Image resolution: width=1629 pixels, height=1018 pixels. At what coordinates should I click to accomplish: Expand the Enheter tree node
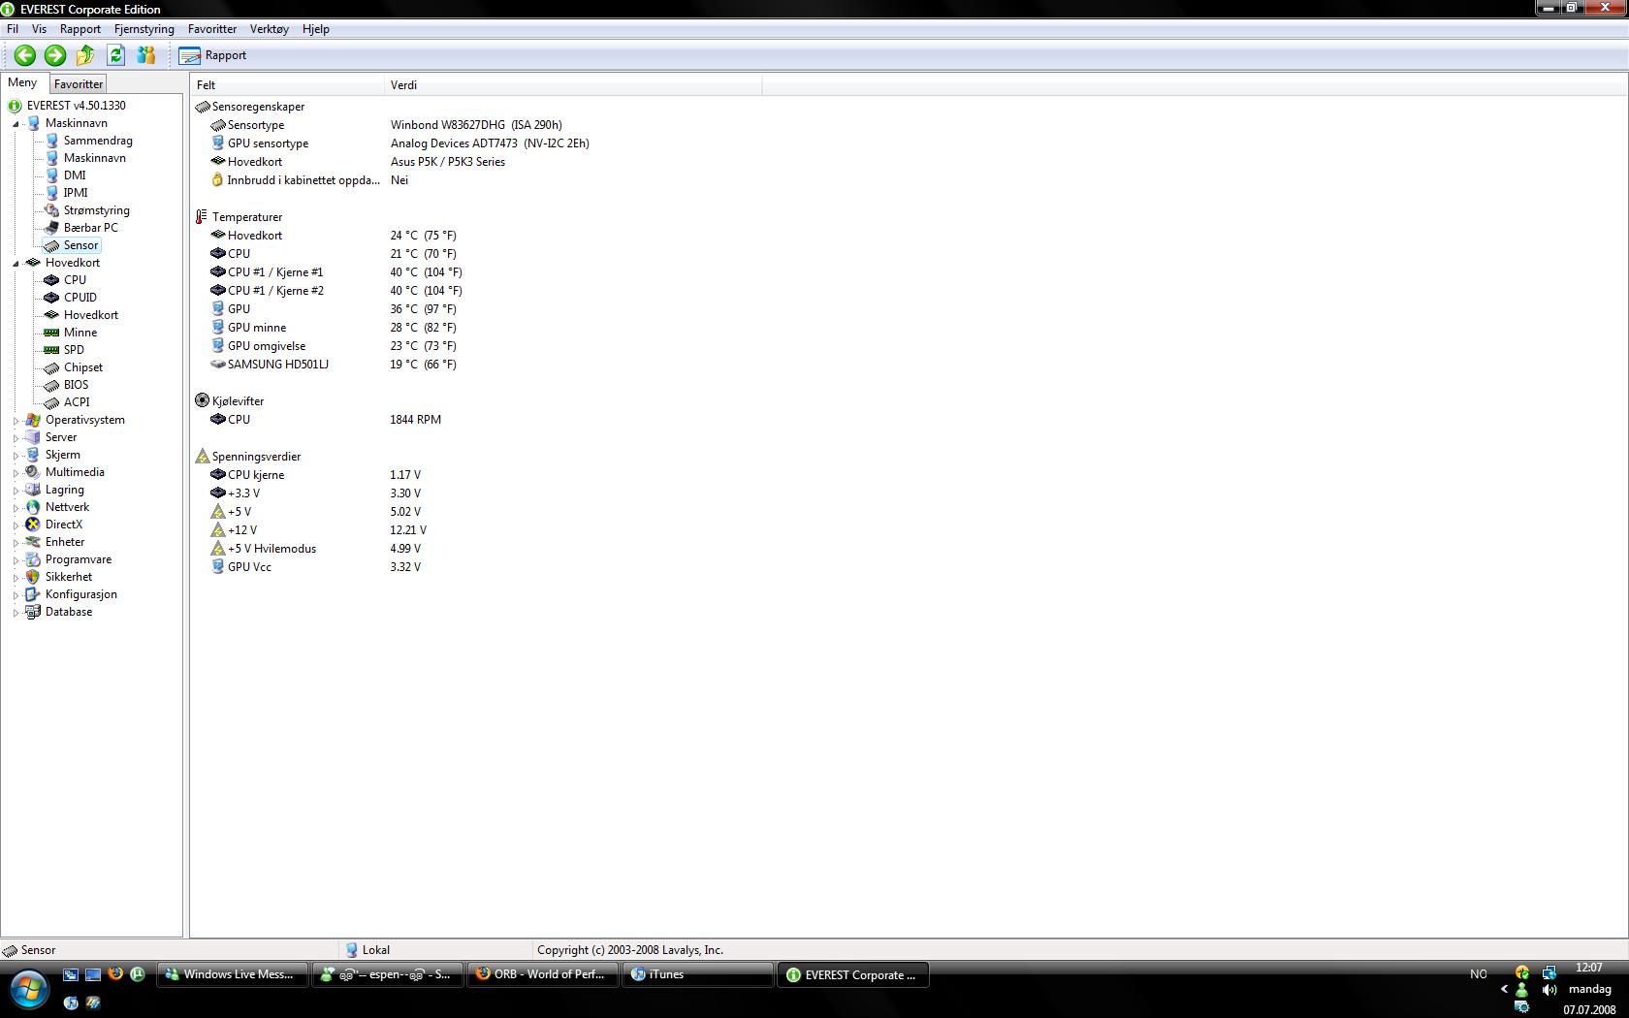(16, 543)
